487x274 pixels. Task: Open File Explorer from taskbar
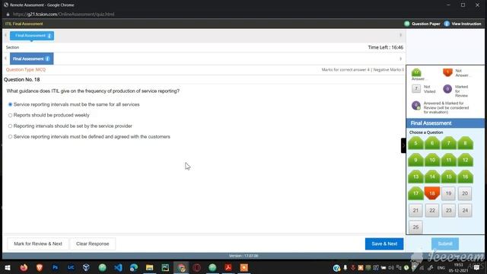(x=149, y=267)
